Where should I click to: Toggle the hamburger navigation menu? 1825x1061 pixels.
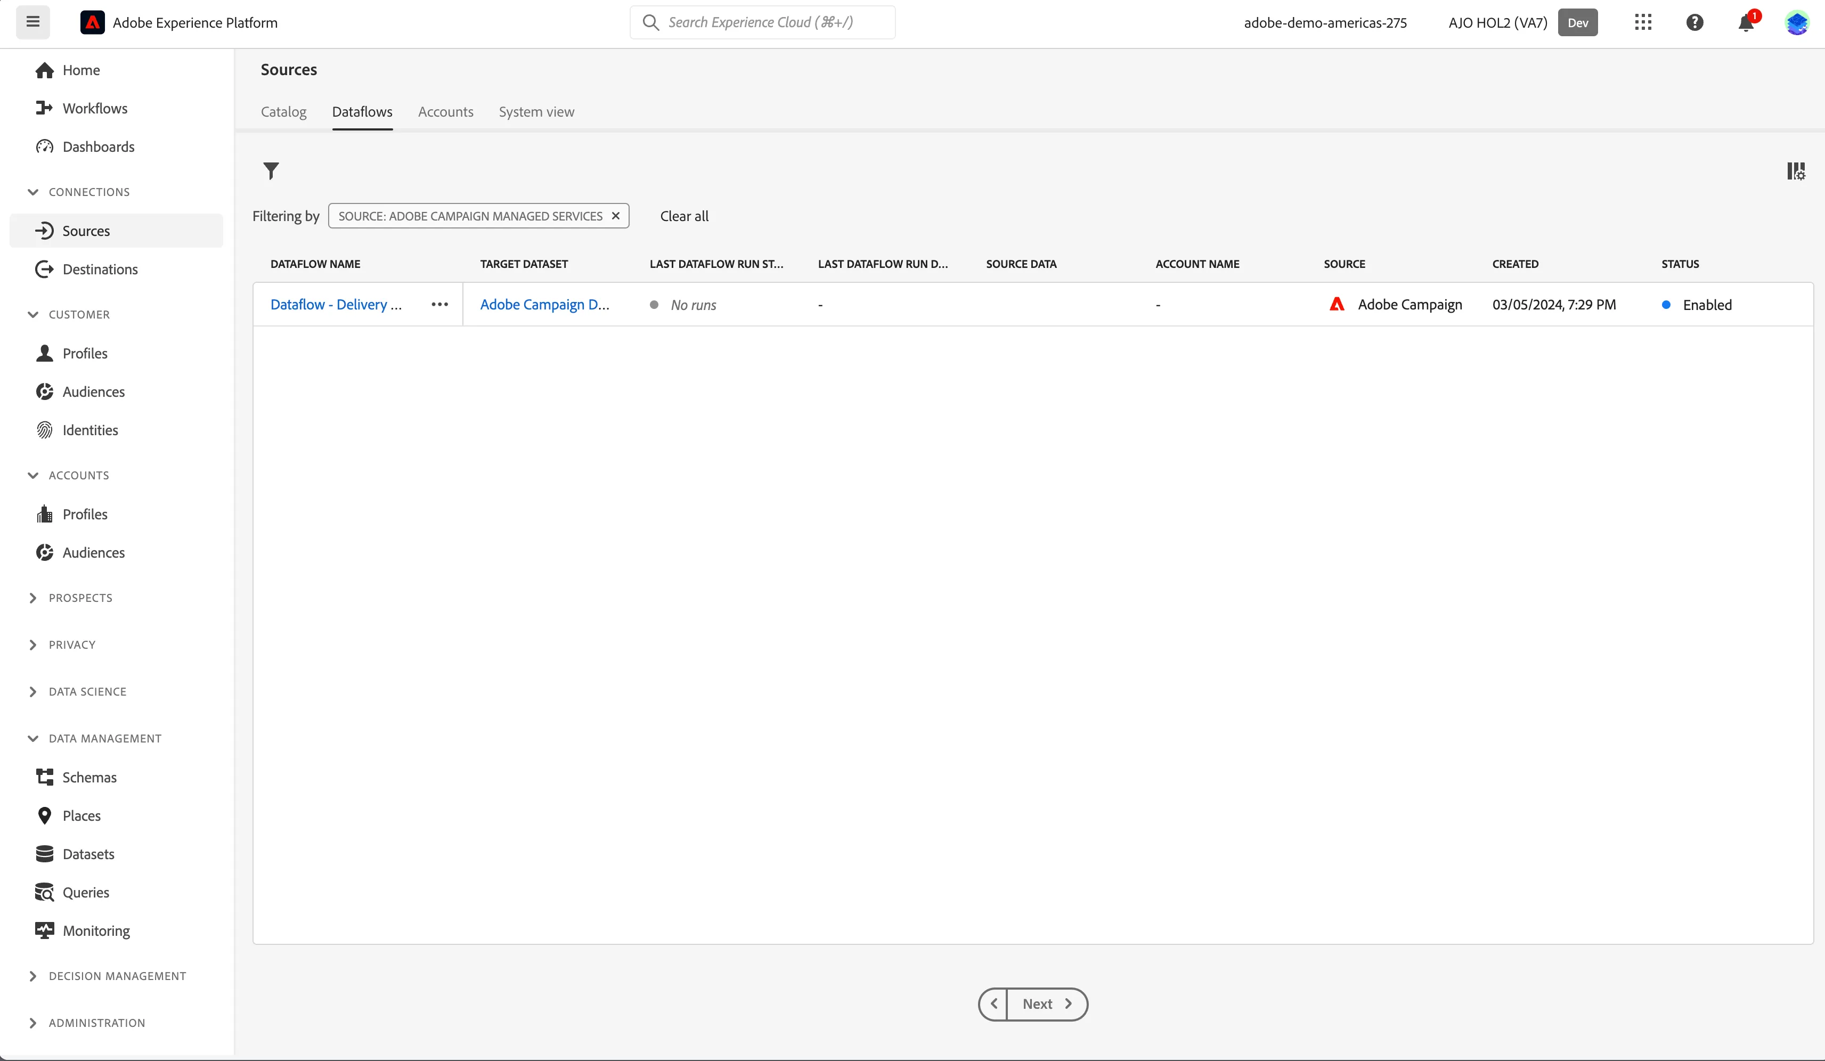tap(32, 22)
